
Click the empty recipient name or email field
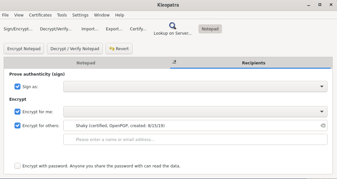click(195, 139)
